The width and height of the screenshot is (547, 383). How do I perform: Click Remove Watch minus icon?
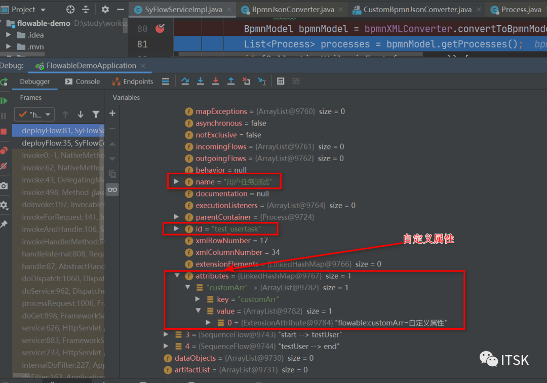[112, 128]
